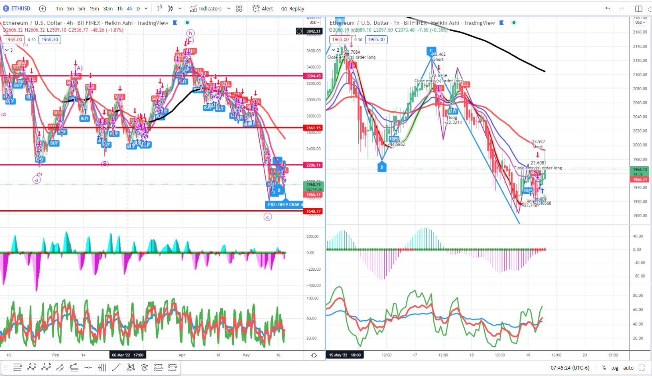Click the fullscreen toggle icon
The width and height of the screenshot is (652, 376).
click(x=642, y=368)
